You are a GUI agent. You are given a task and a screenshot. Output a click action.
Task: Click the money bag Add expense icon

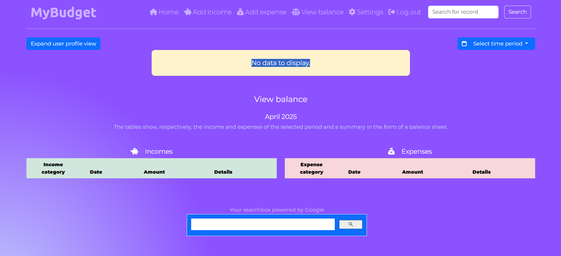tap(240, 12)
